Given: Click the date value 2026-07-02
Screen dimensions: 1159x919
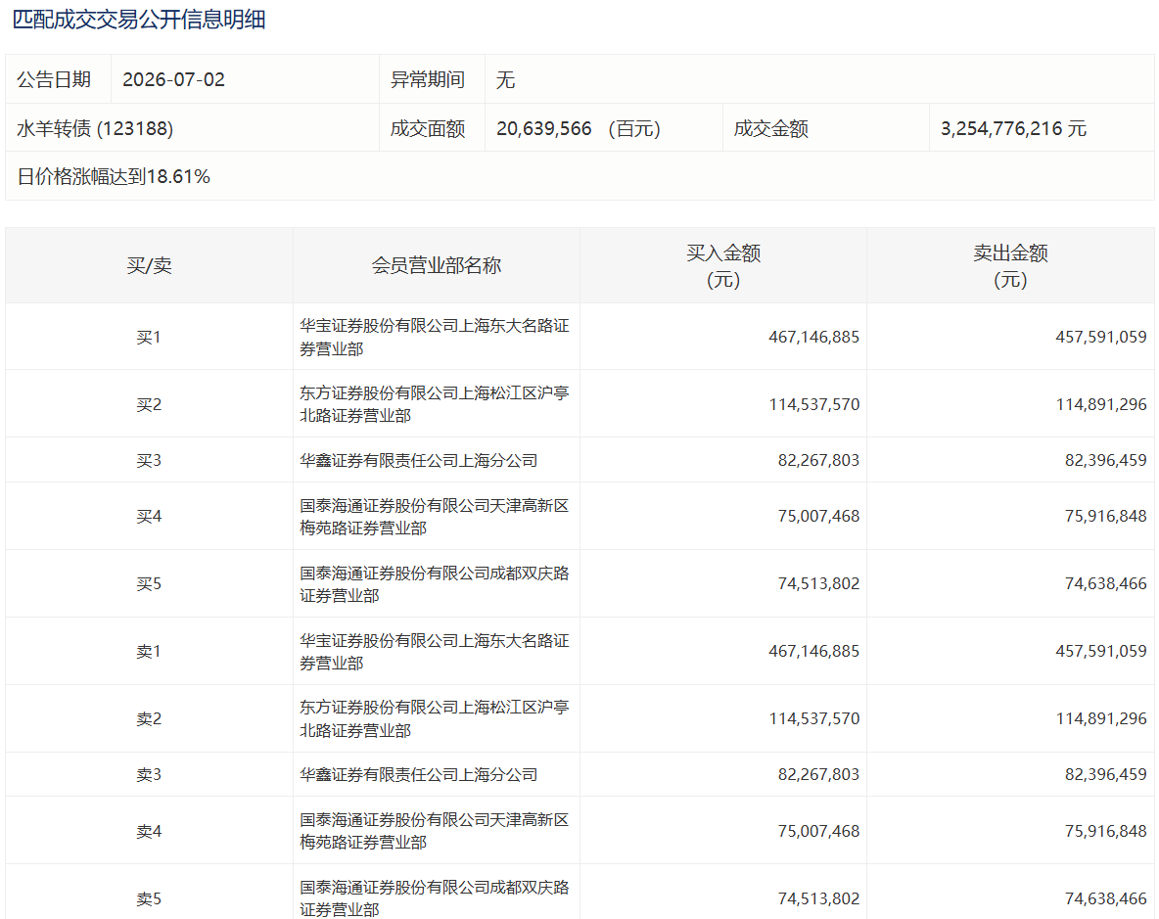Looking at the screenshot, I should coord(173,79).
